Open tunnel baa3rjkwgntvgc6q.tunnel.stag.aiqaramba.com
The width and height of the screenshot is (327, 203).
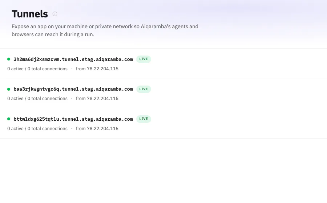point(73,89)
